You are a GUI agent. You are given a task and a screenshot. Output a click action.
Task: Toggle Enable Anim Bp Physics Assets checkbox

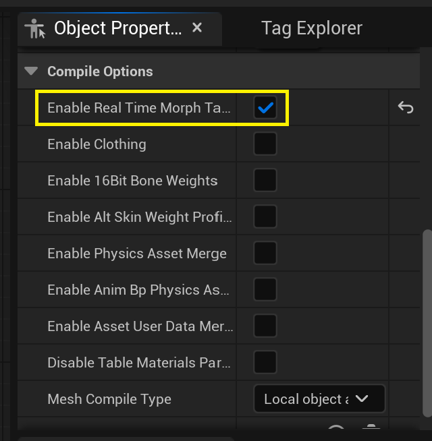pos(265,289)
